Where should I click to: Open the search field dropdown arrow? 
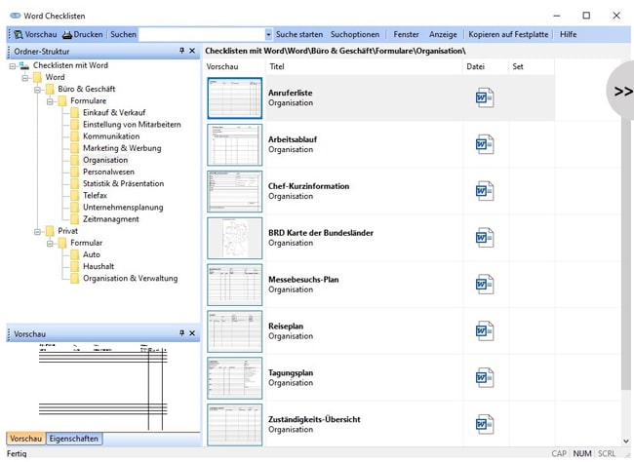coord(268,34)
